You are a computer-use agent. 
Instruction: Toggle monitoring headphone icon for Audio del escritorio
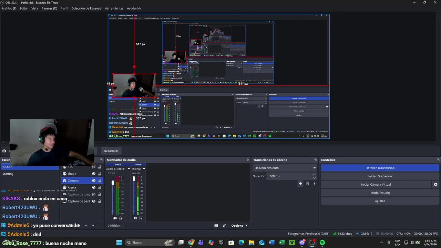click(x=121, y=218)
